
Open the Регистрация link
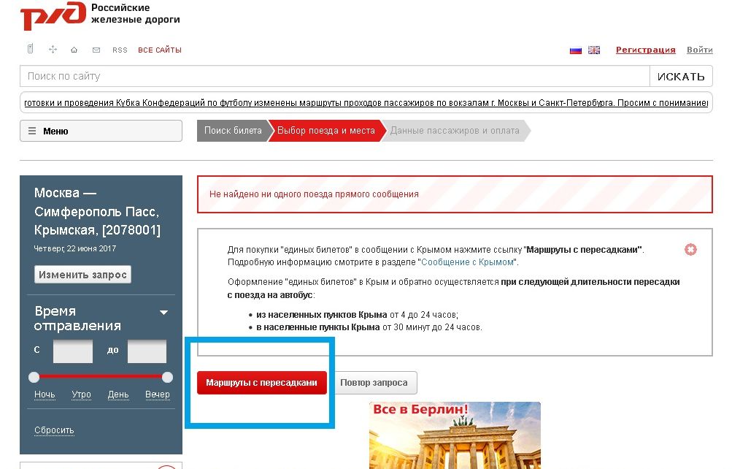[x=645, y=50]
